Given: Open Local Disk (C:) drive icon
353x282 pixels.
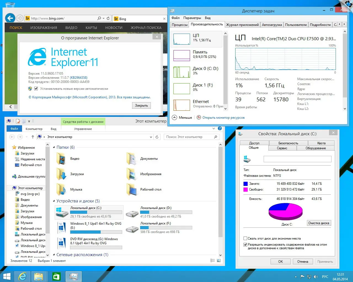Looking at the screenshot, I should pos(62,213).
